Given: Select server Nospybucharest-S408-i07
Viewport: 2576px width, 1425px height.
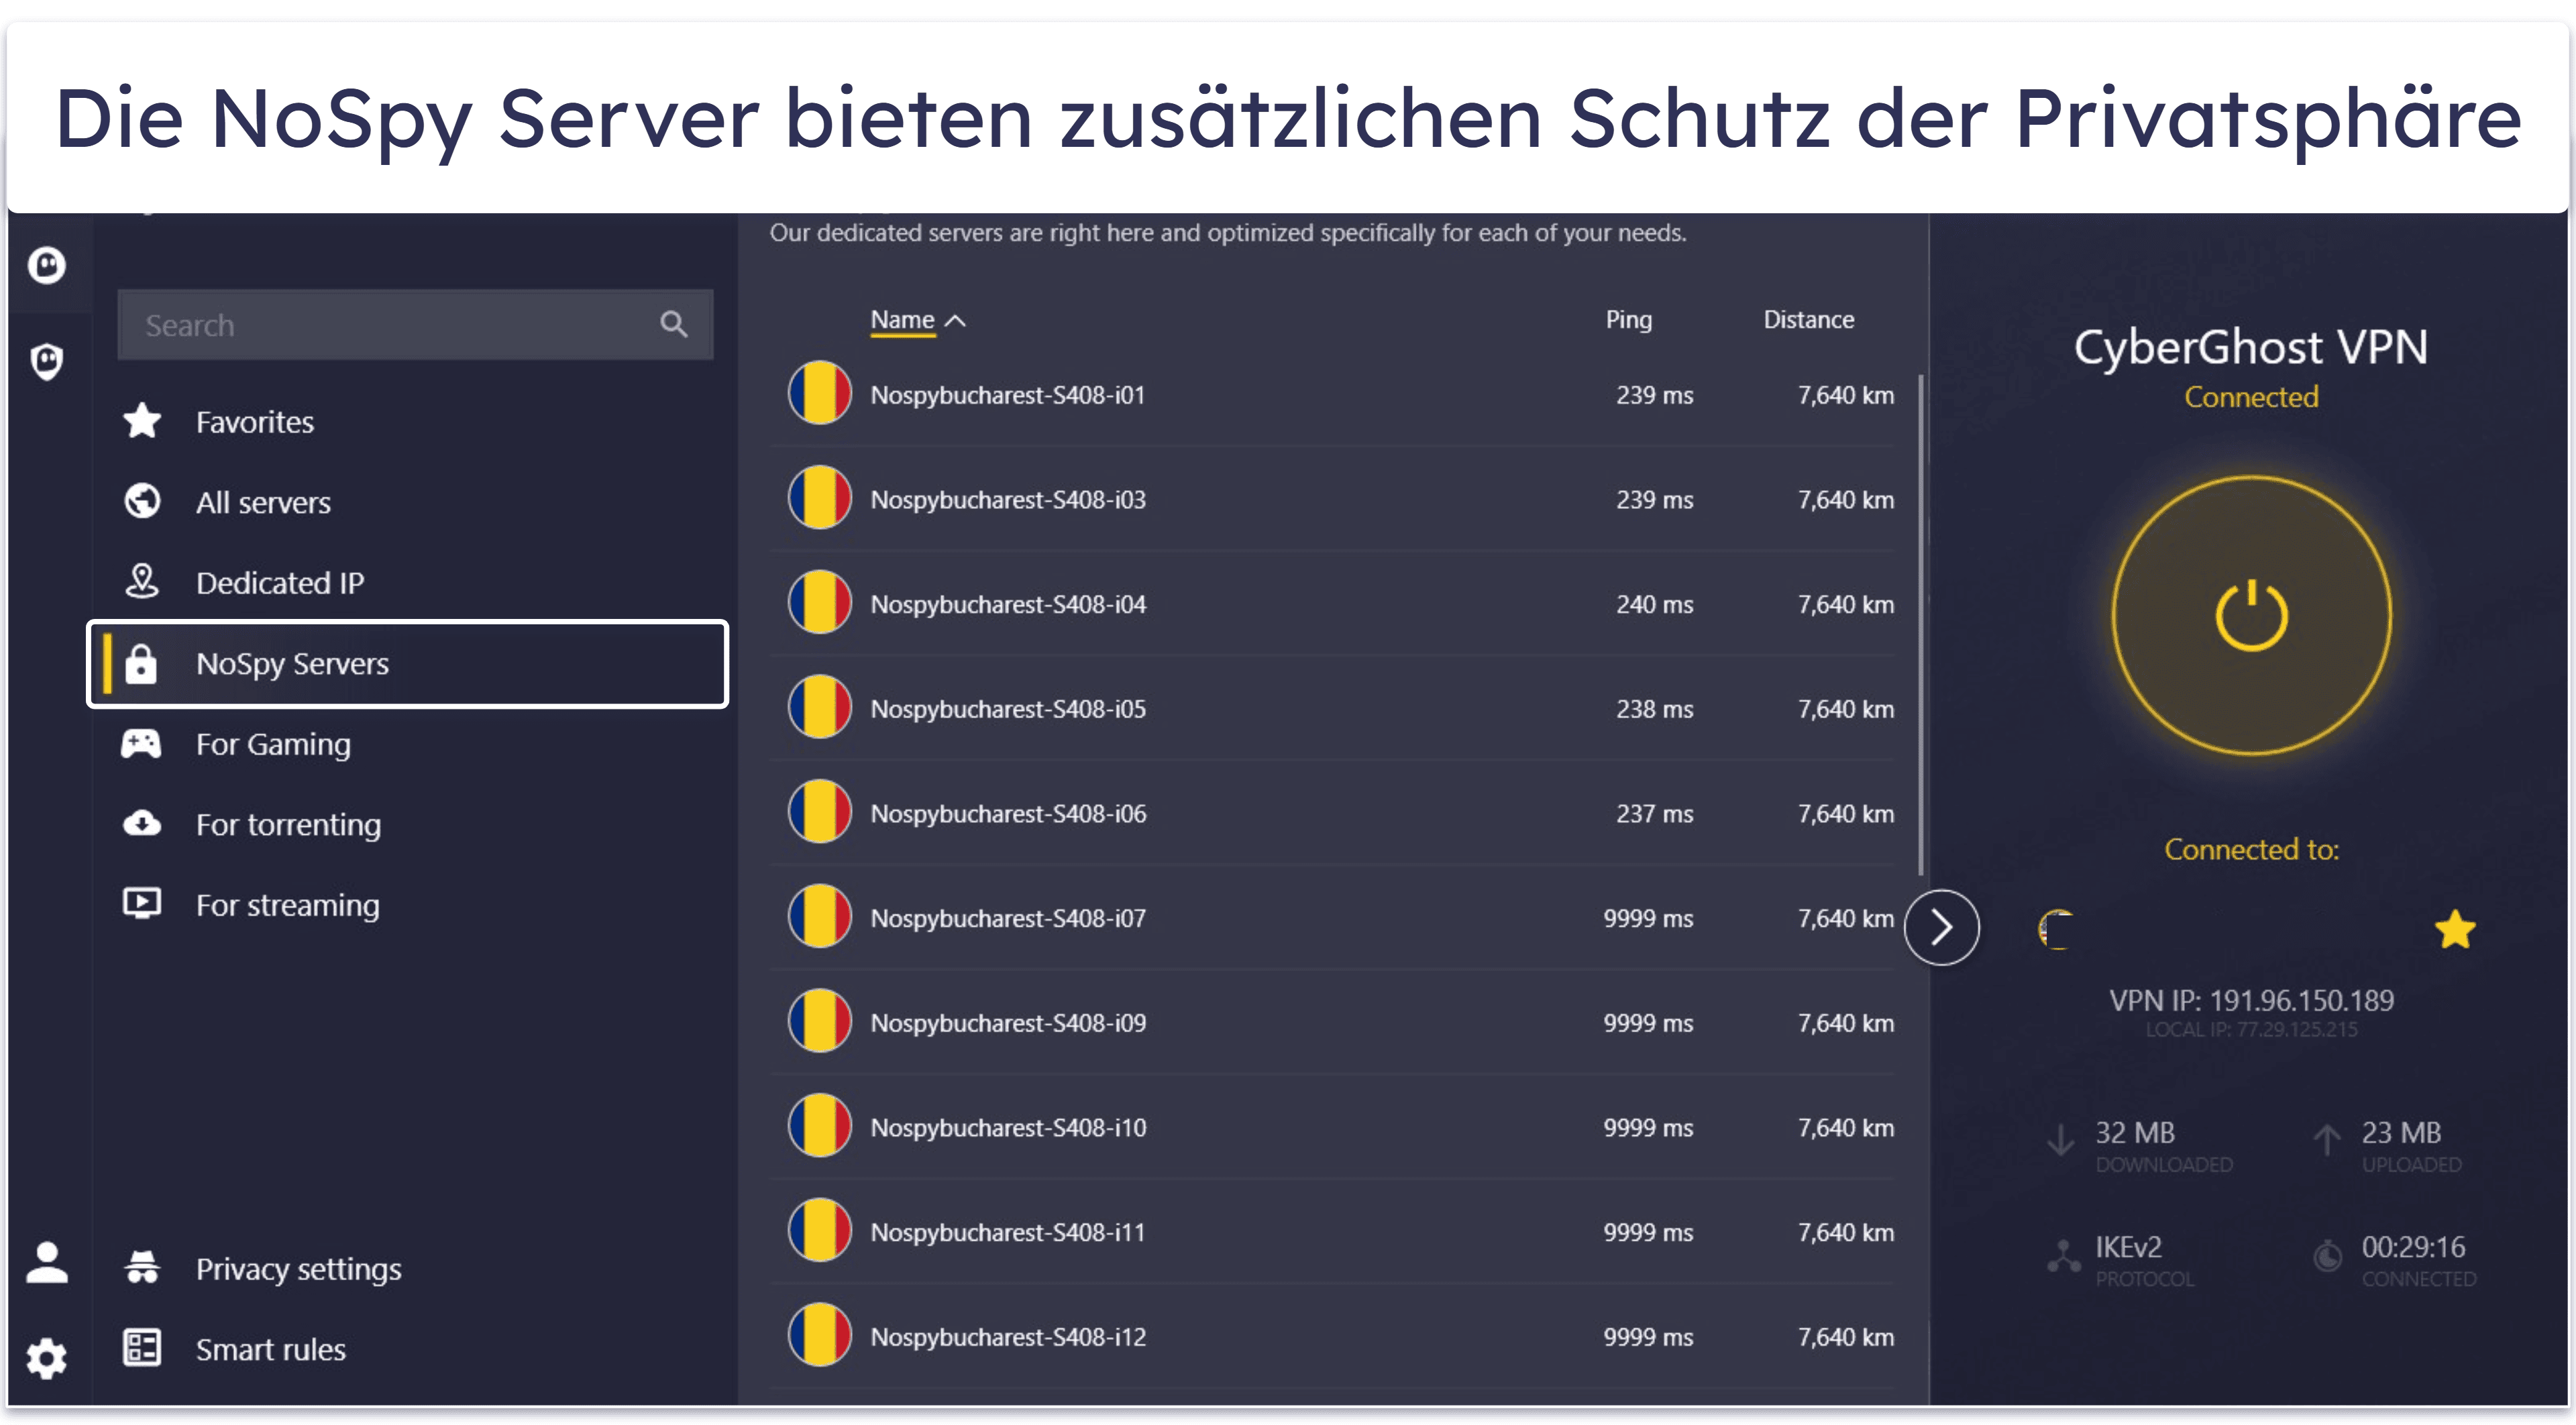Looking at the screenshot, I should [x=1333, y=918].
